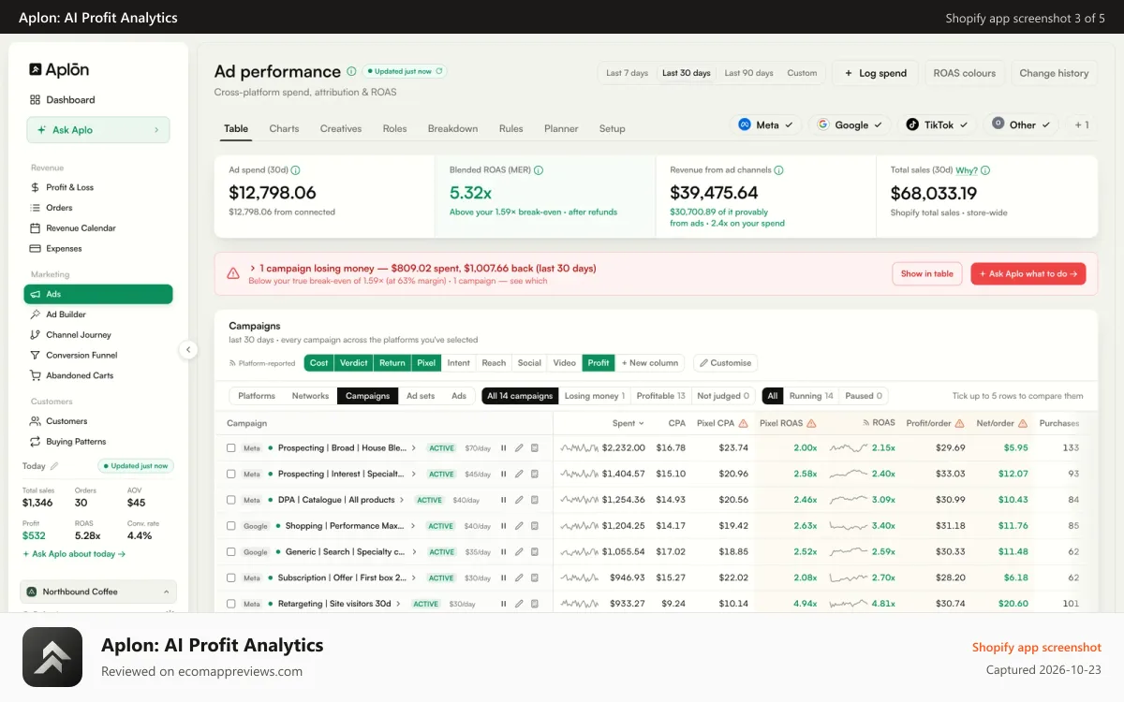Open Profit & Loss dollar icon
Viewport: 1124px width, 702px height.
[x=35, y=187]
